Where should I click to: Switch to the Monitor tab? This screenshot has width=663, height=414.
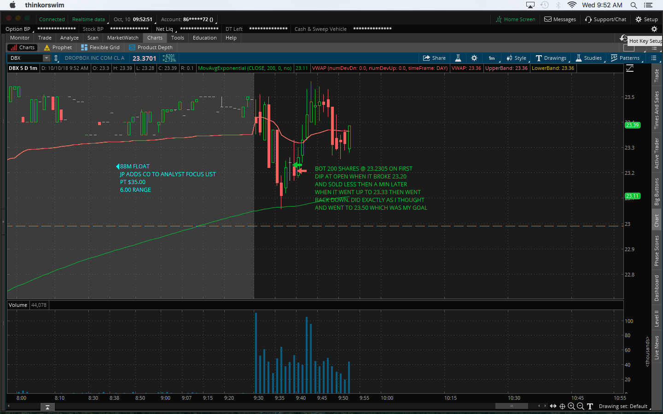[20, 38]
